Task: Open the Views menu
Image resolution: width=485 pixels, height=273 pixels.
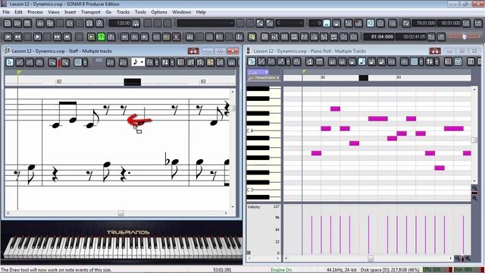Action: click(x=54, y=12)
